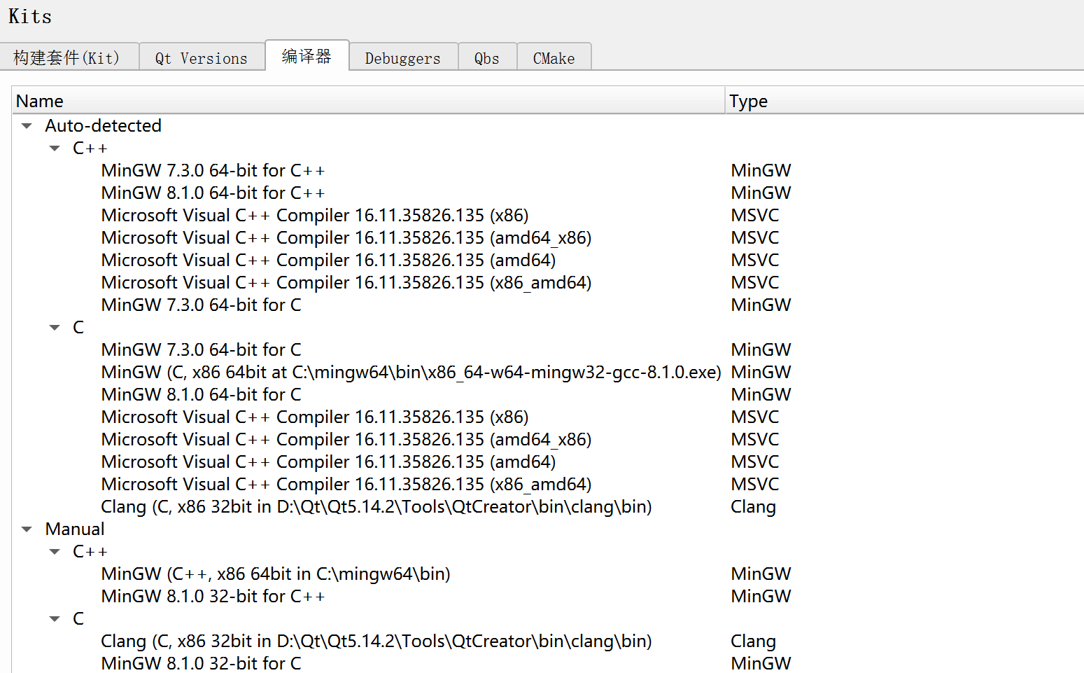Go to the Debuggers tab
The width and height of the screenshot is (1084, 673).
403,57
